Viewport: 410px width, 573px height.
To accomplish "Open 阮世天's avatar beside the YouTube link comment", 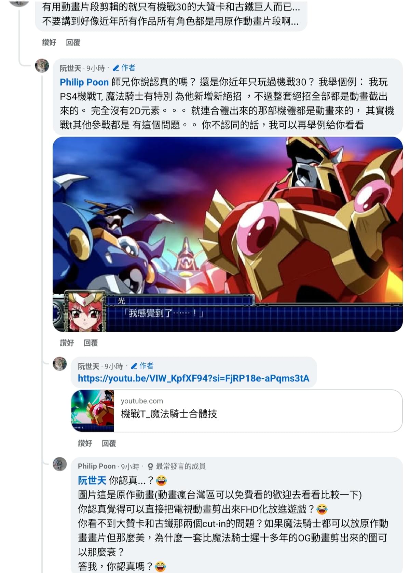I will click(60, 364).
